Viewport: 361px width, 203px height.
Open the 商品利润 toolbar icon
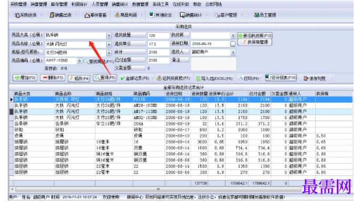117,15
